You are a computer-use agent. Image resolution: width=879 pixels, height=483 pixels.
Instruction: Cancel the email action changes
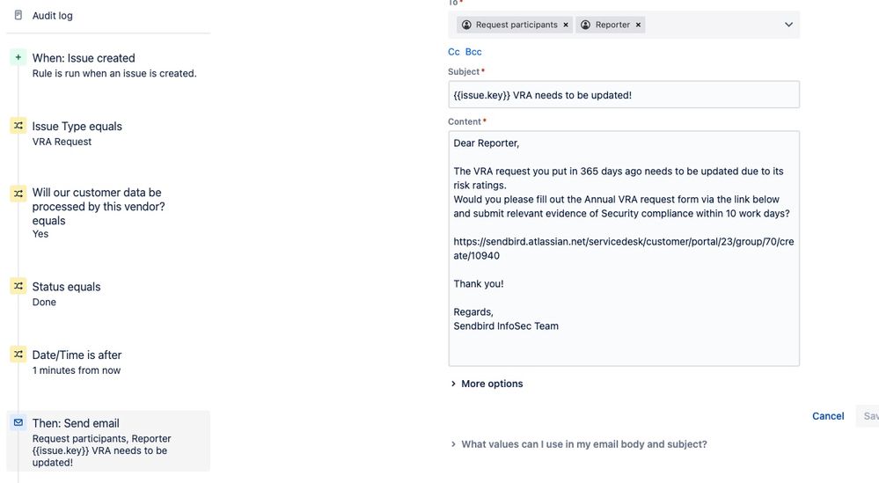[828, 416]
